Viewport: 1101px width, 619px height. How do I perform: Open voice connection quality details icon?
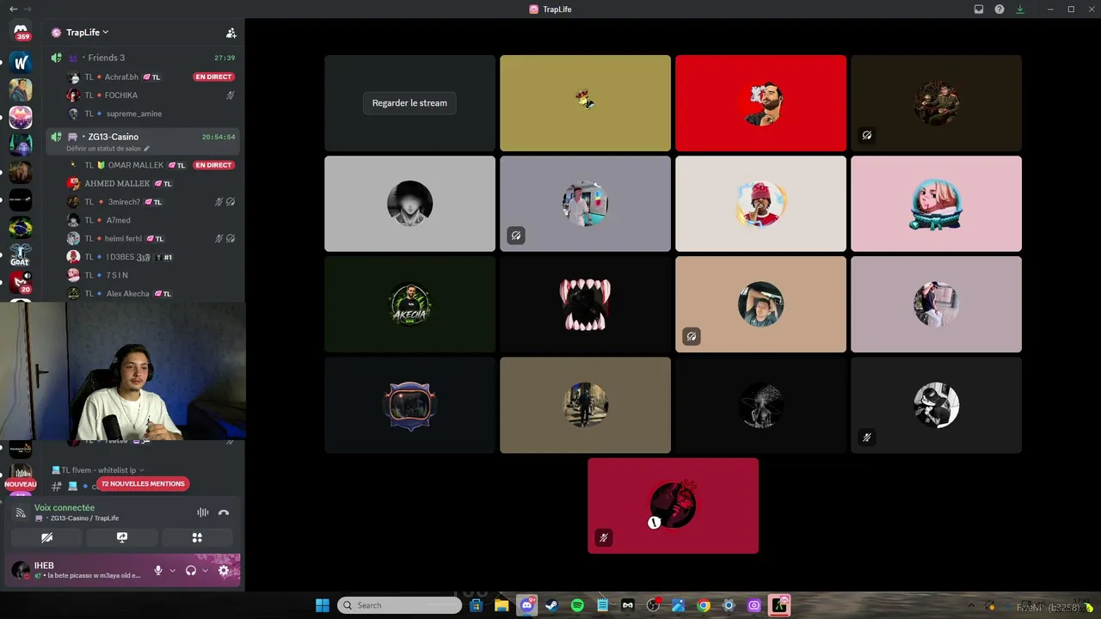coord(21,512)
